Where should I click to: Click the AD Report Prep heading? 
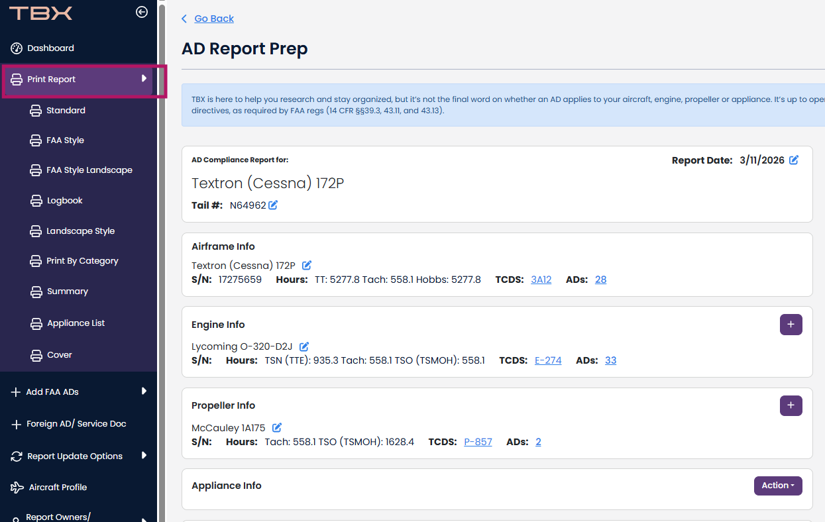[245, 49]
